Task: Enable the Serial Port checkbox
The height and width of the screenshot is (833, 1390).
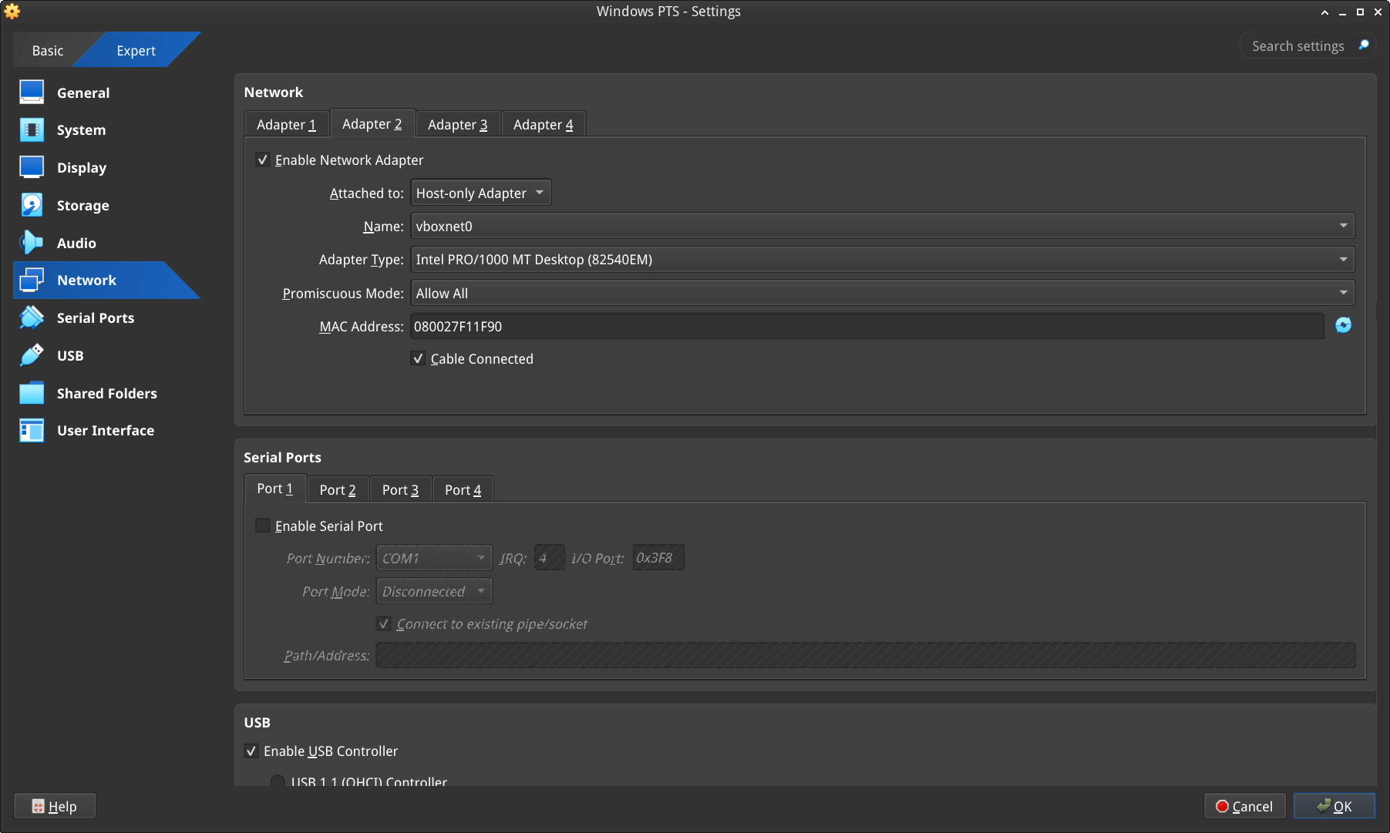Action: click(x=263, y=526)
